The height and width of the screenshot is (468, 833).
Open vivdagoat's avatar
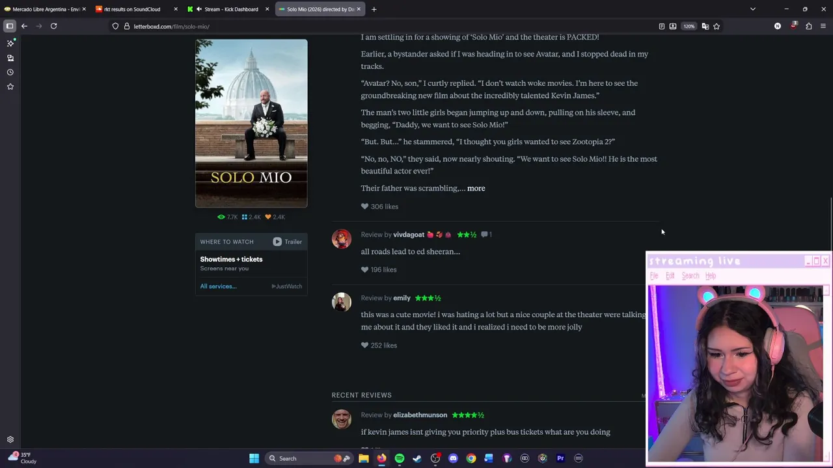[x=341, y=239]
